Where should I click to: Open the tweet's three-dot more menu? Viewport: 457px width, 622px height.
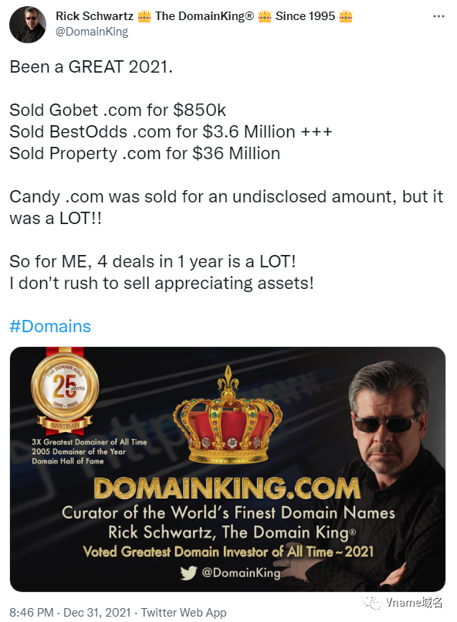coord(438,16)
